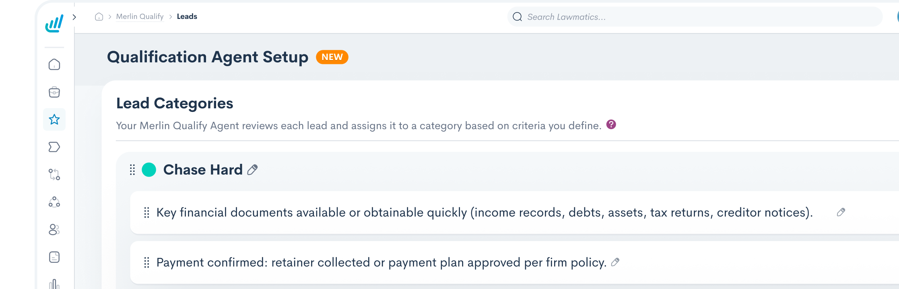Image resolution: width=899 pixels, height=289 pixels.
Task: Open the connected nodes sidebar icon
Action: click(54, 202)
